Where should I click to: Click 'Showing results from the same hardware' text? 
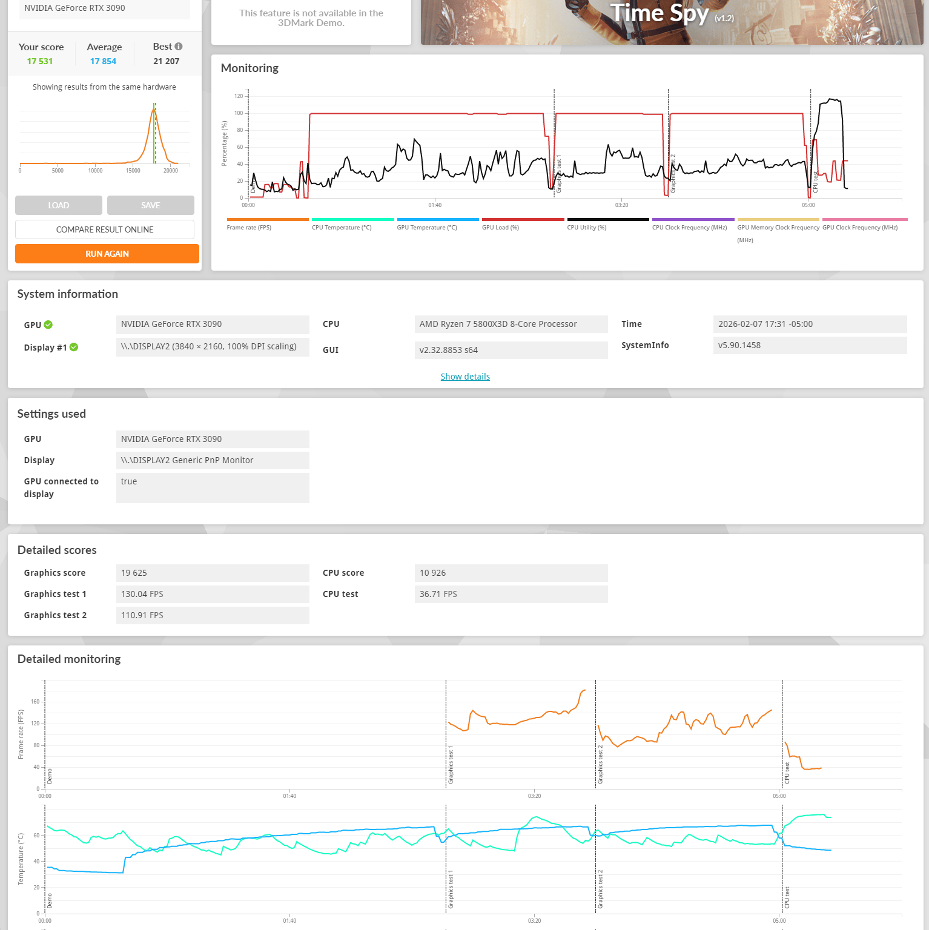[104, 87]
